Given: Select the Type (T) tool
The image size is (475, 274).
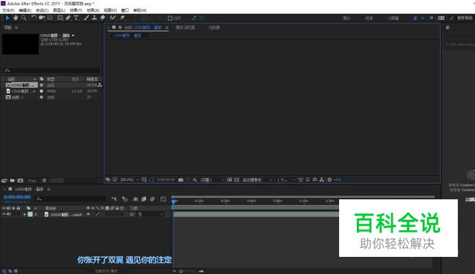Looking at the screenshot, I should tap(76, 18).
